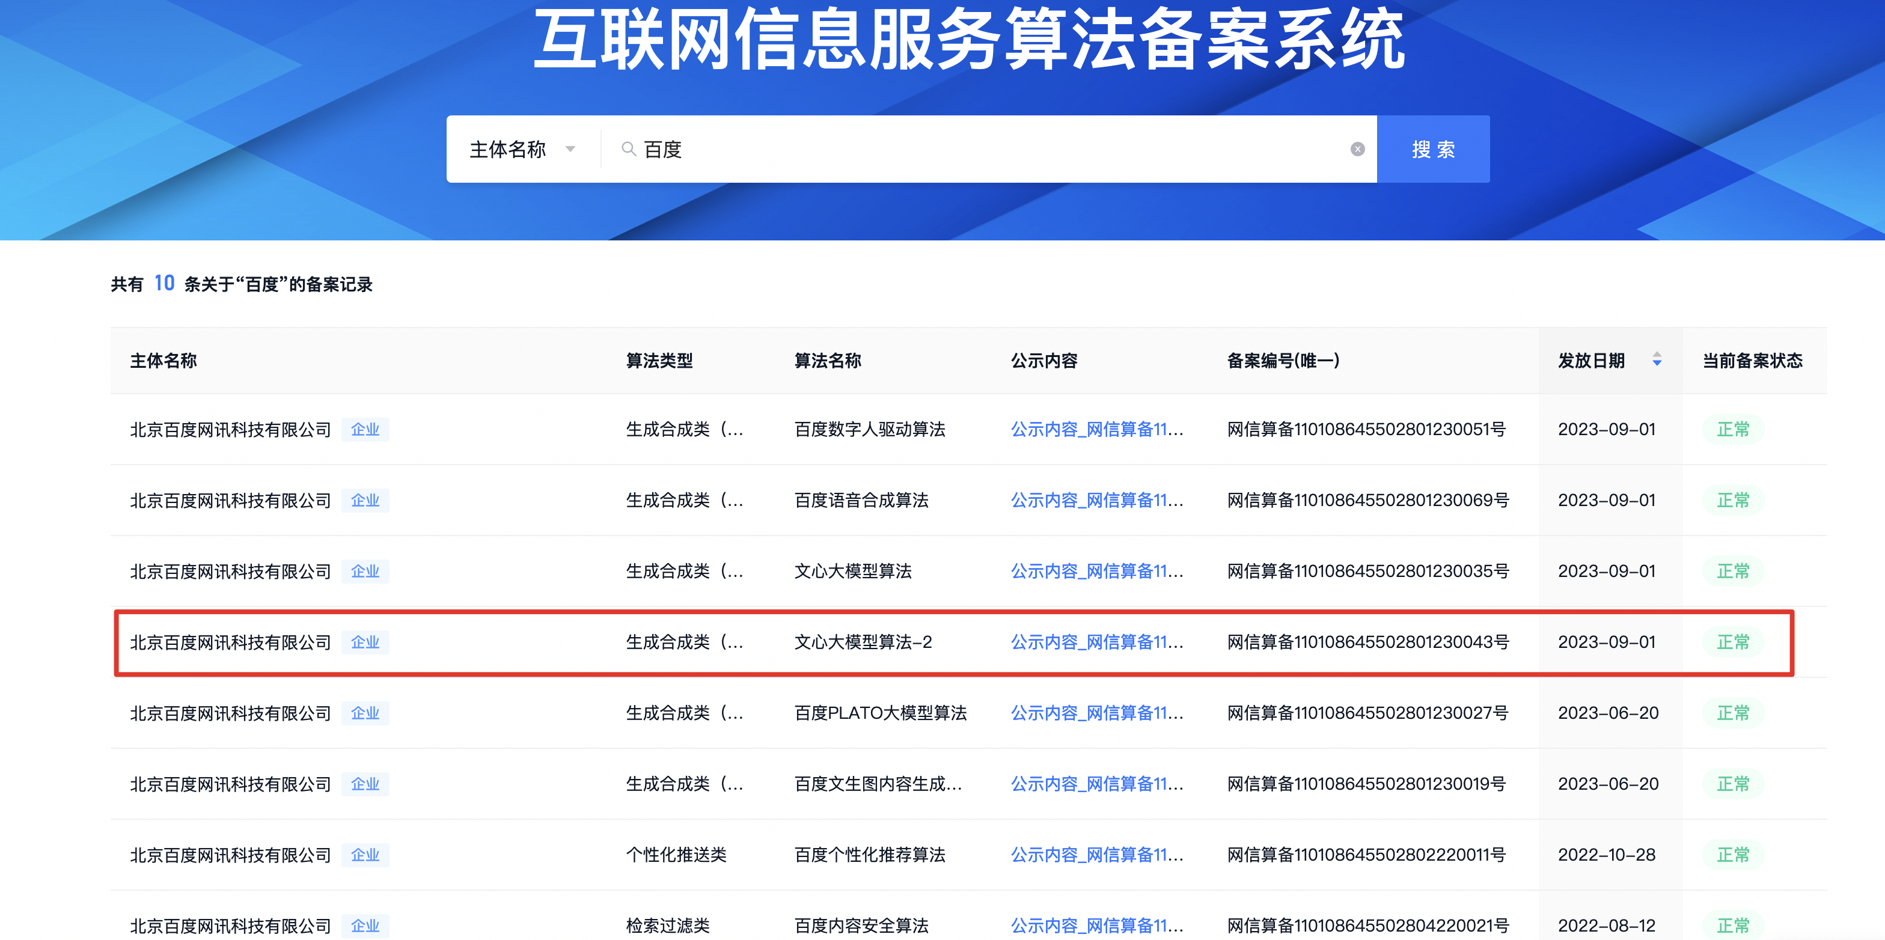The image size is (1885, 940).
Task: Click date 2022-10-28 cell
Action: pyautogui.click(x=1606, y=855)
